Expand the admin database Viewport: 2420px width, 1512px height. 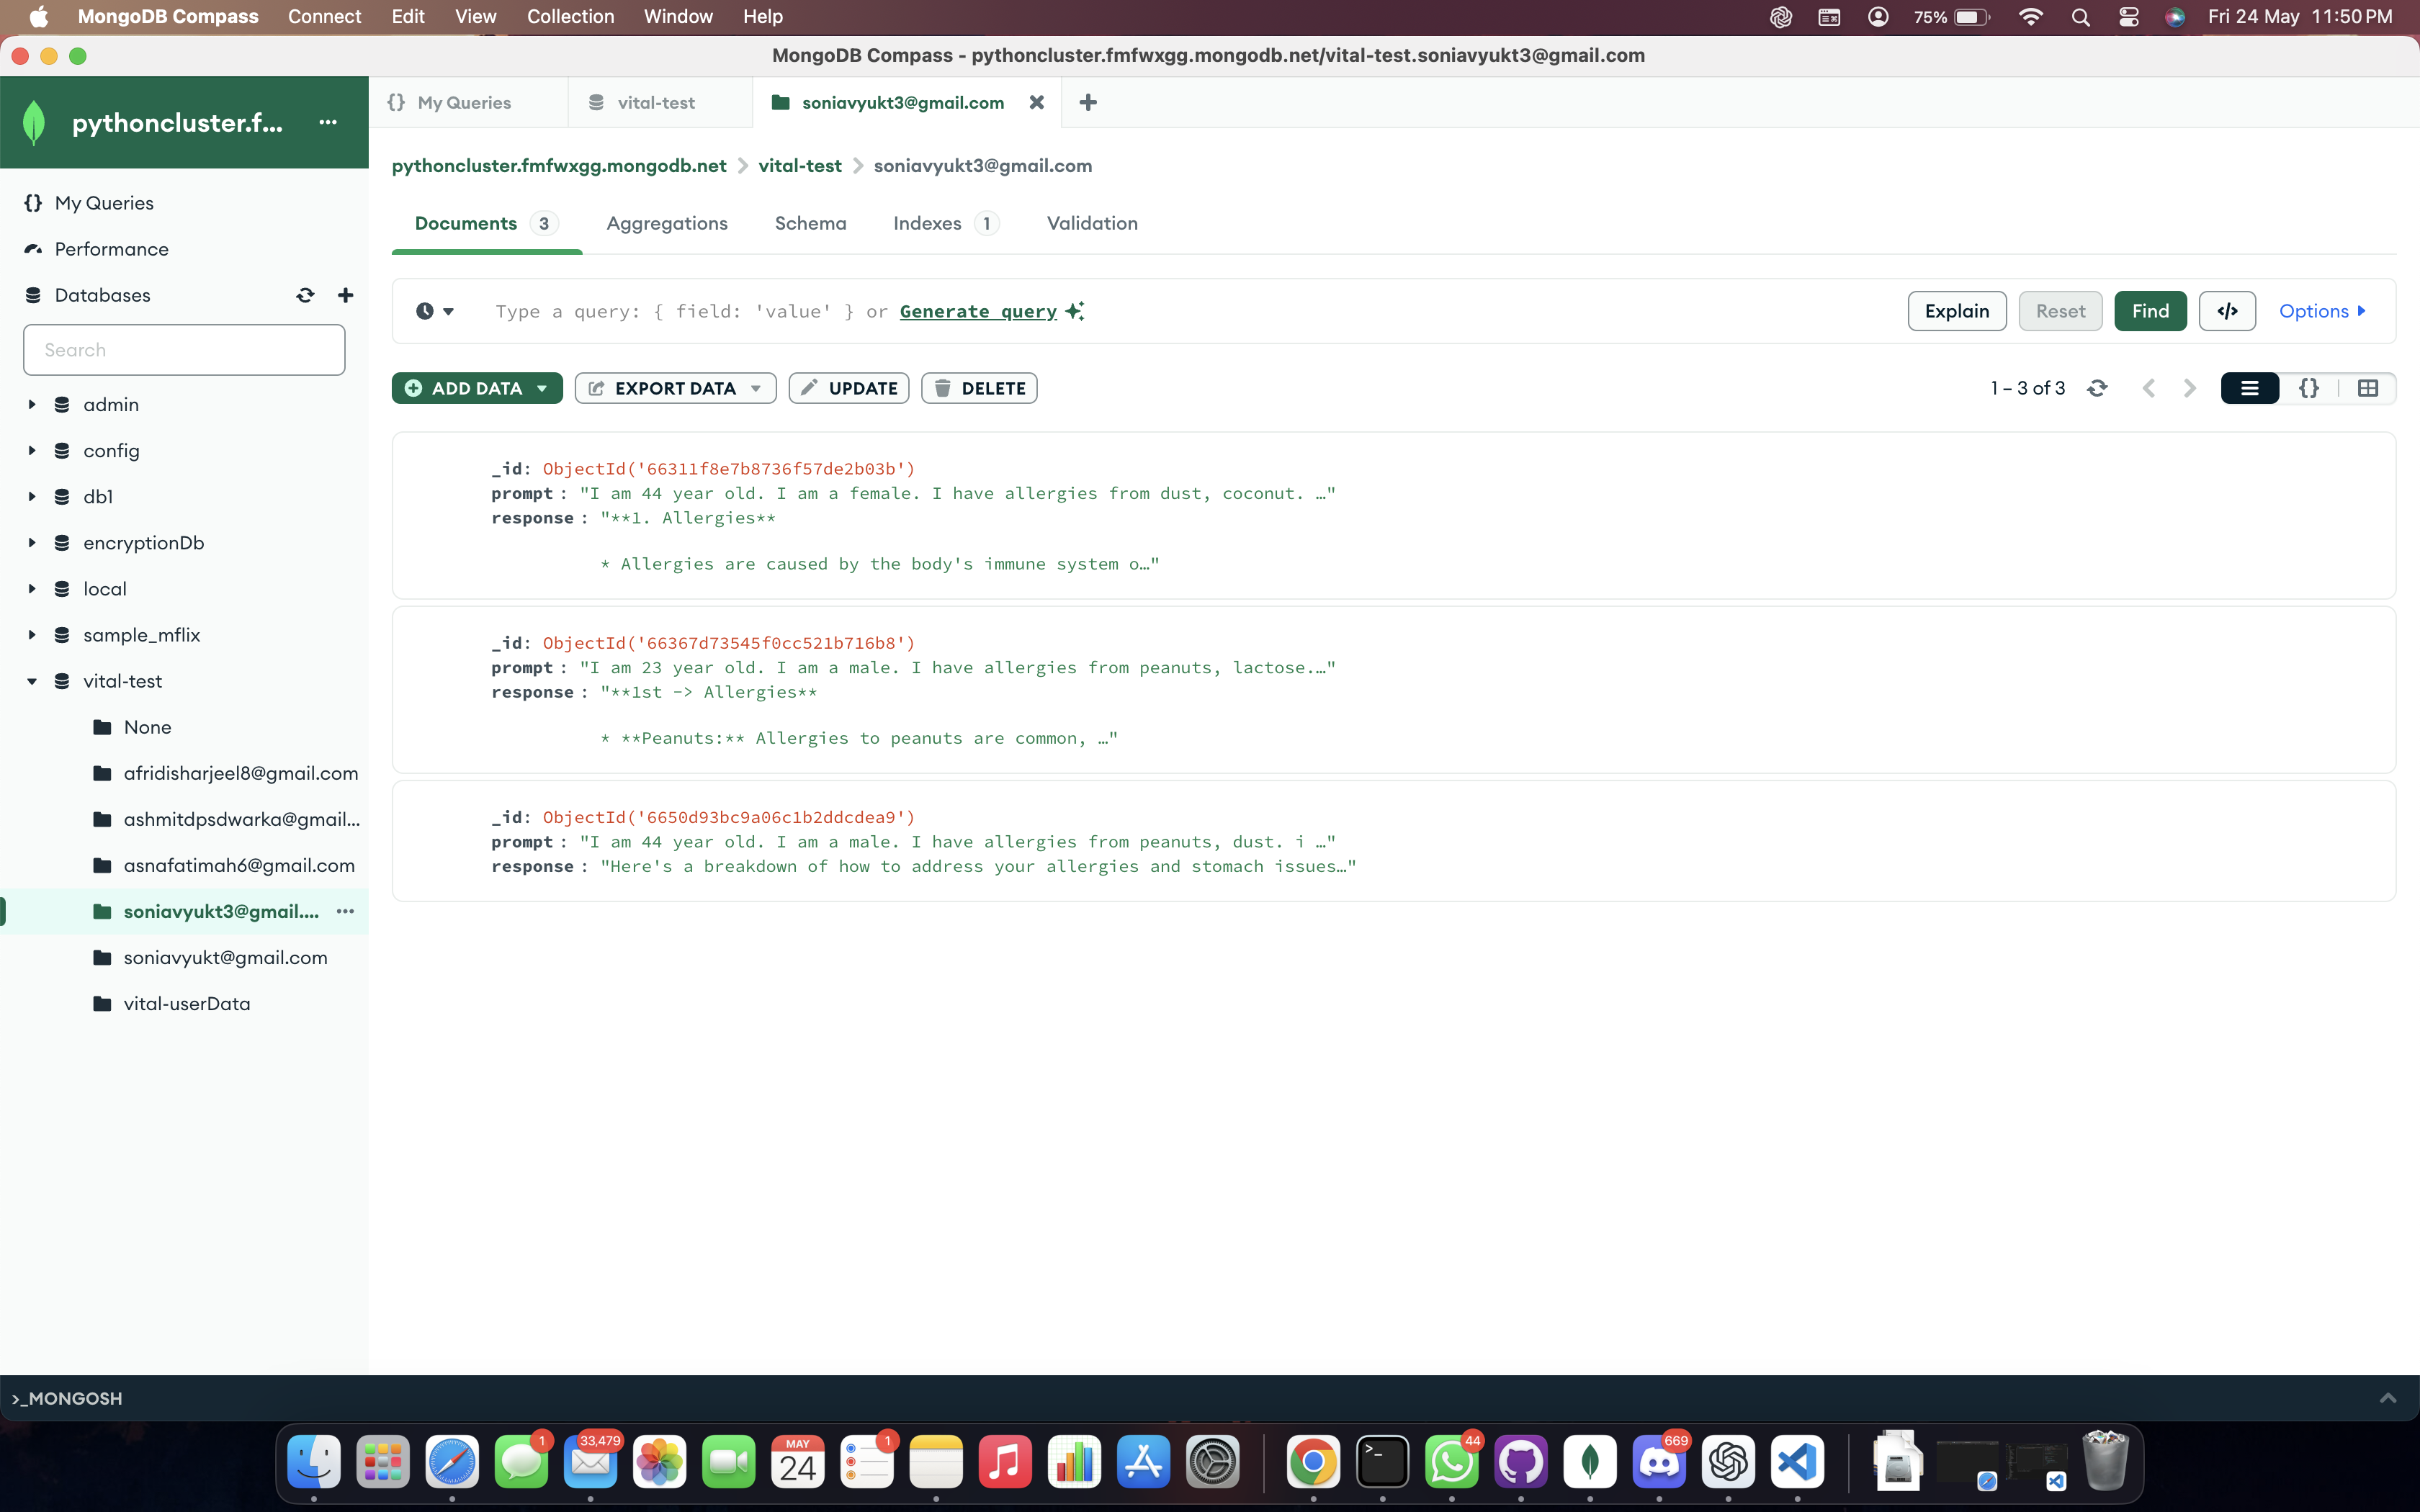click(x=32, y=404)
